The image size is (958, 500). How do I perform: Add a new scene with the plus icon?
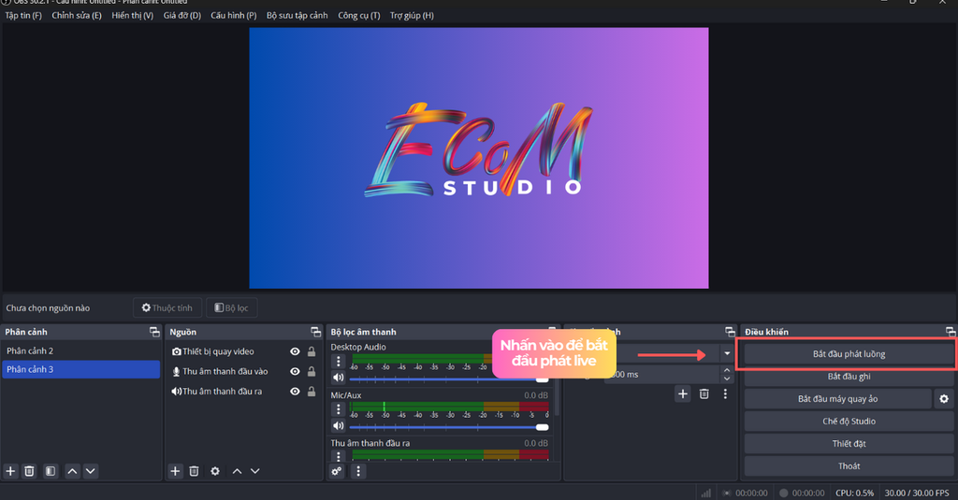[x=10, y=471]
